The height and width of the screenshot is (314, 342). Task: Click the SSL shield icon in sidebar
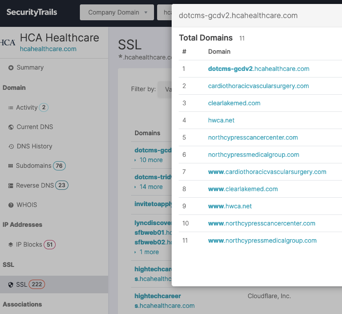[x=11, y=284]
